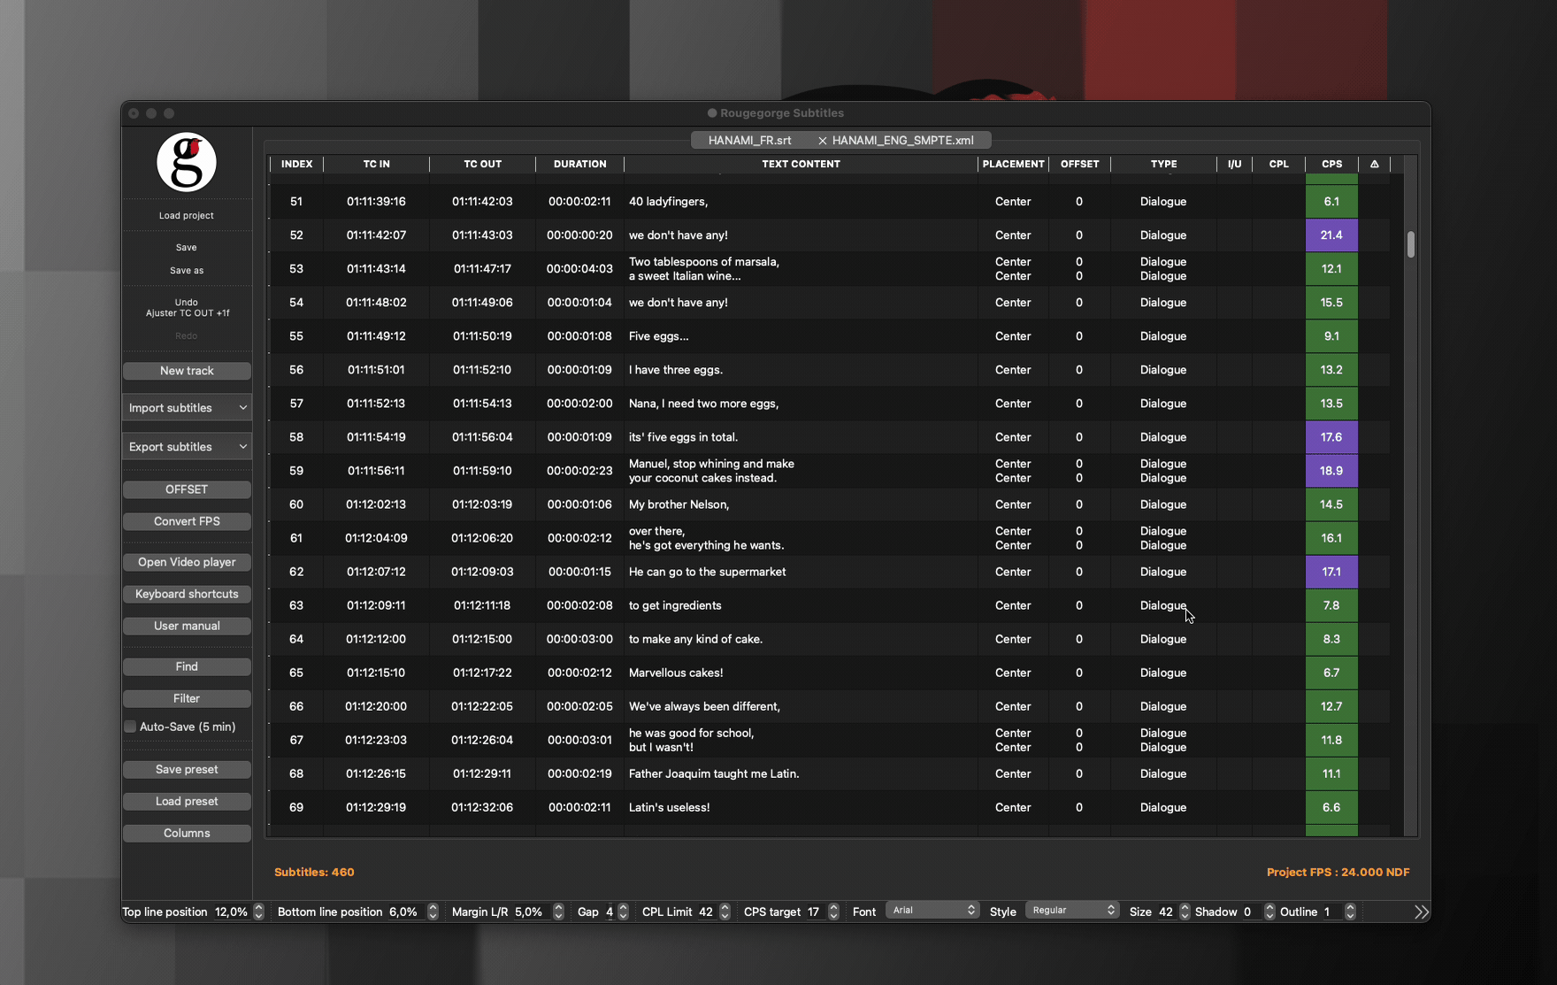The height and width of the screenshot is (985, 1557).
Task: Click the subtitle table vertical scrollbar
Action: click(x=1410, y=244)
